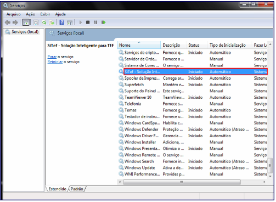The height and width of the screenshot is (202, 276).
Task: Click the Export List toolbar icon
Action: tap(52, 23)
